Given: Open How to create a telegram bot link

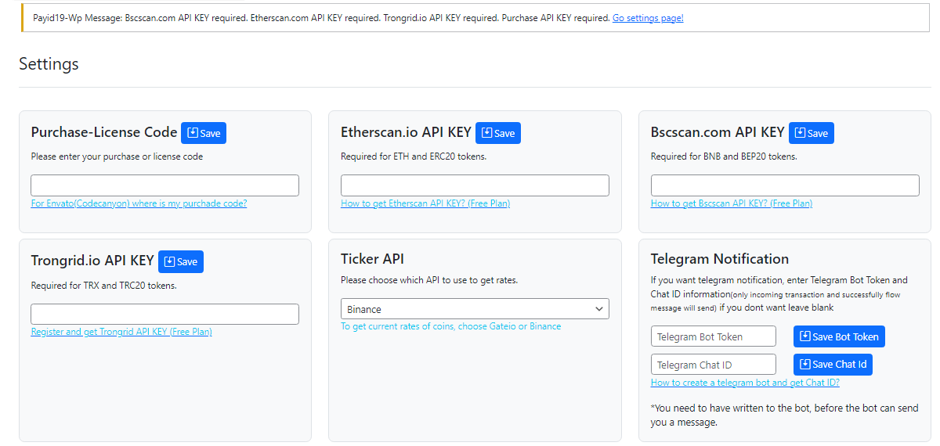Looking at the screenshot, I should 745,383.
